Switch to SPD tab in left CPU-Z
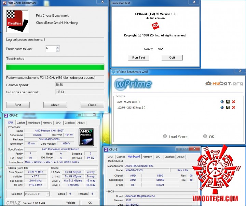 click(58, 123)
